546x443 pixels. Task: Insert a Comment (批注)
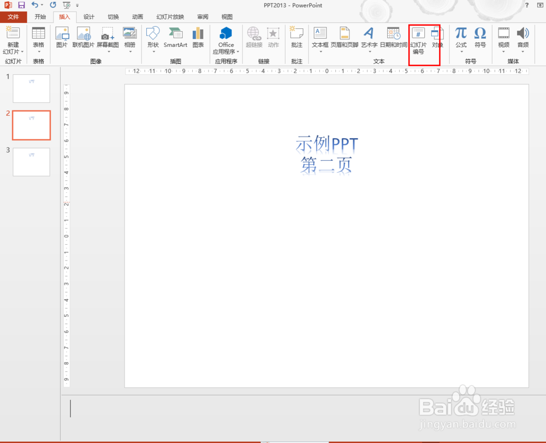296,38
